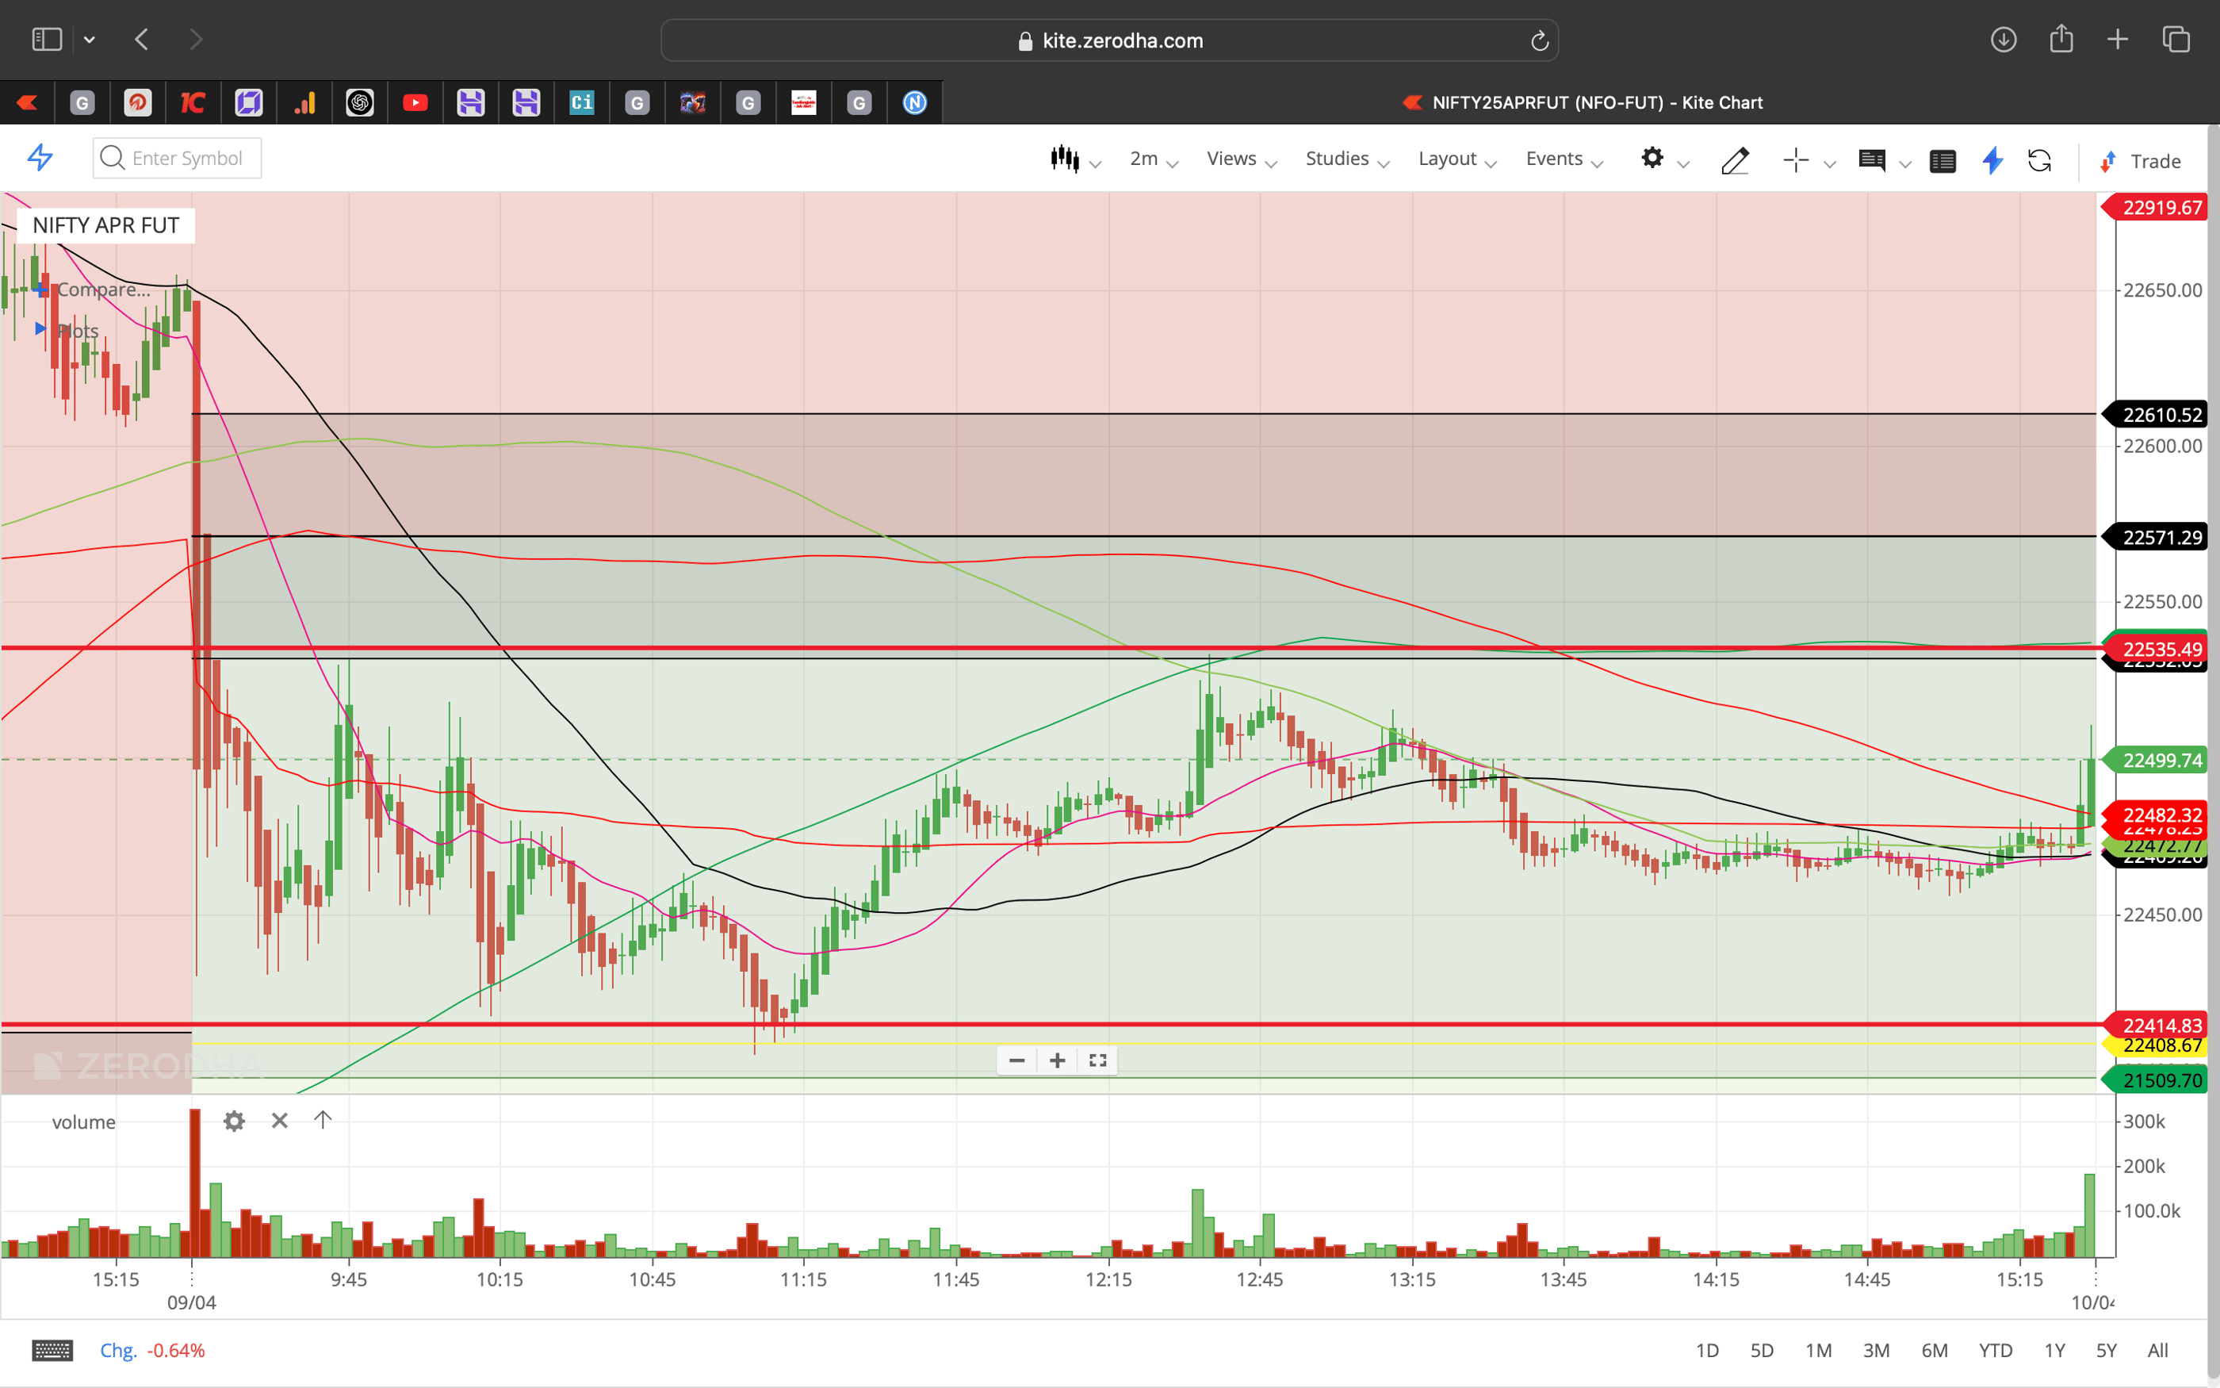Toggle the keyboard shortcuts panel
The width and height of the screenshot is (2220, 1388).
(52, 1349)
